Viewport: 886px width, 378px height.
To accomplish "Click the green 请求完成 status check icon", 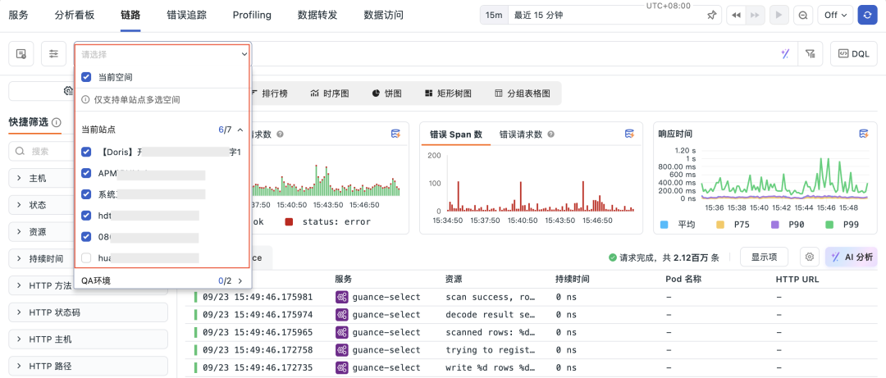I will tap(613, 257).
